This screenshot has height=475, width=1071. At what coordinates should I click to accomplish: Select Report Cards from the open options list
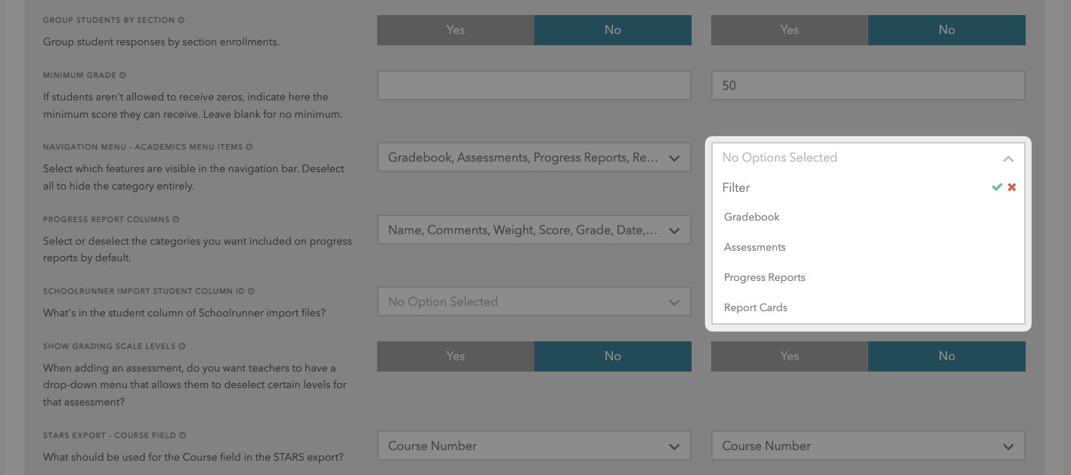pos(756,308)
